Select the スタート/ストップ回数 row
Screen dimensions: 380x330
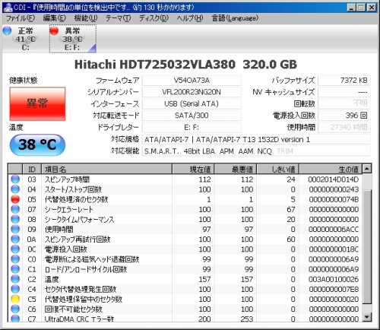185,189
